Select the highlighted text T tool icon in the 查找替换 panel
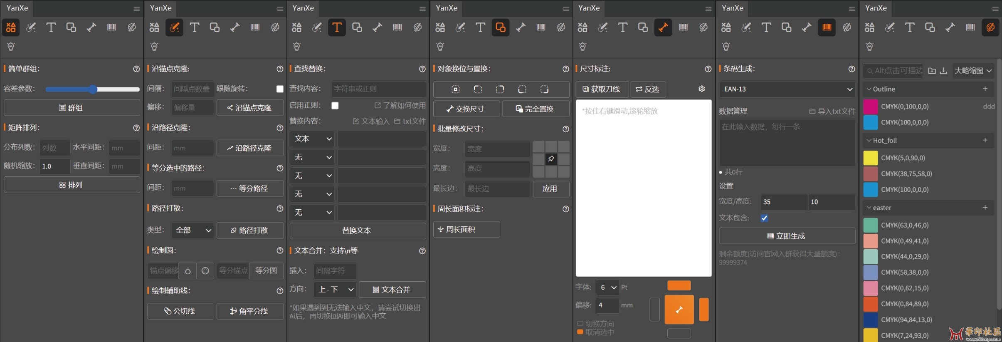Screen dimensions: 1002x342 [337, 27]
